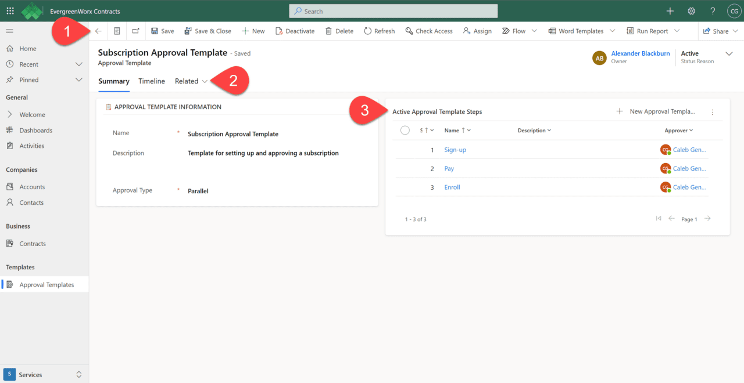Image resolution: width=744 pixels, height=383 pixels.
Task: Open the Alexander Blackburn owner link
Action: 640,53
